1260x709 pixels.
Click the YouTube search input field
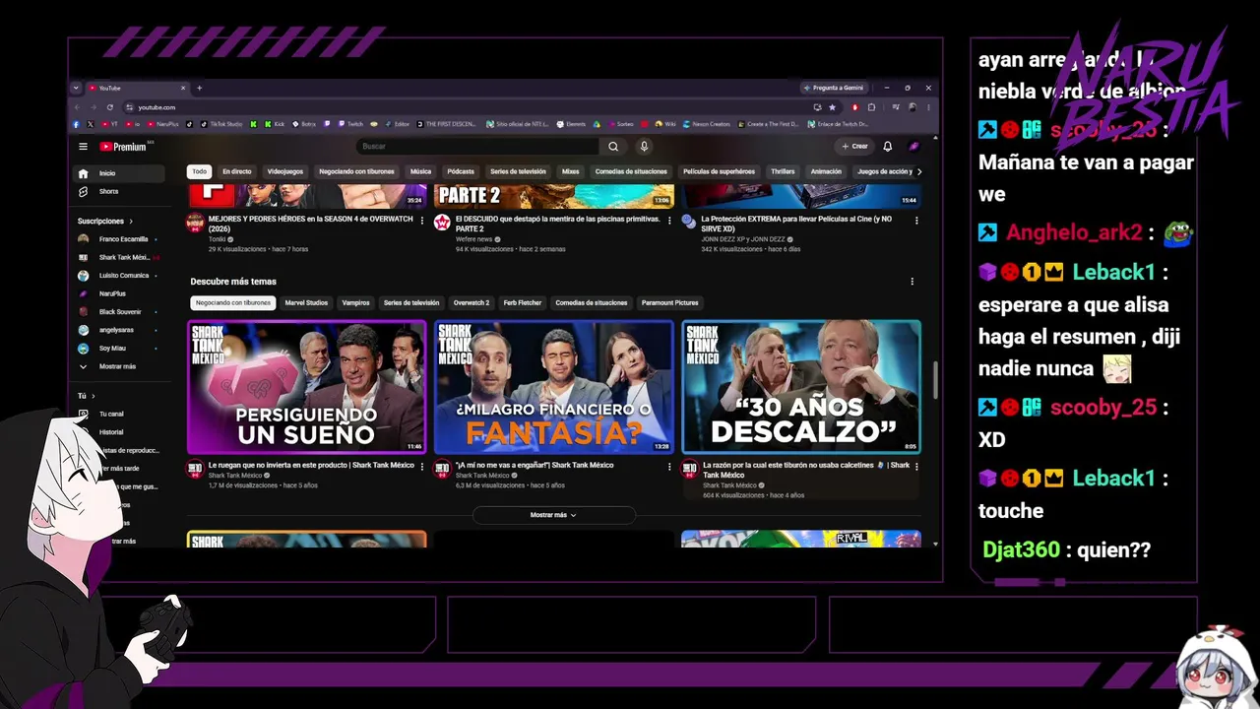tap(477, 147)
